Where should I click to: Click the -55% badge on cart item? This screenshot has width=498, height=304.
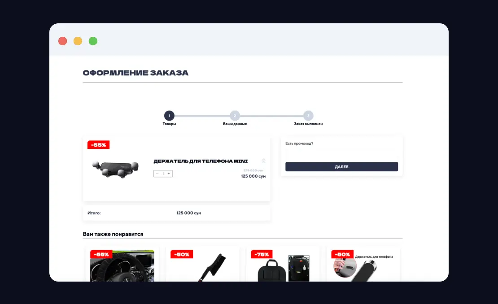tap(99, 145)
